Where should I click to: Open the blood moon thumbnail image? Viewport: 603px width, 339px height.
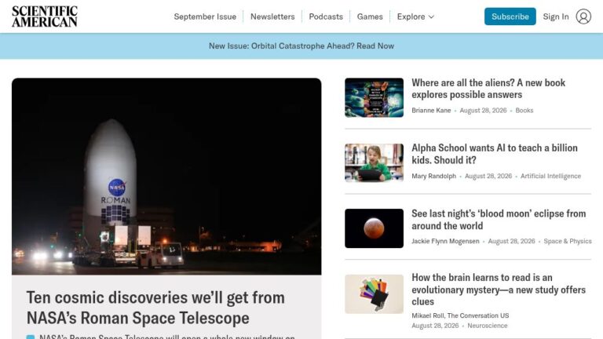(374, 228)
